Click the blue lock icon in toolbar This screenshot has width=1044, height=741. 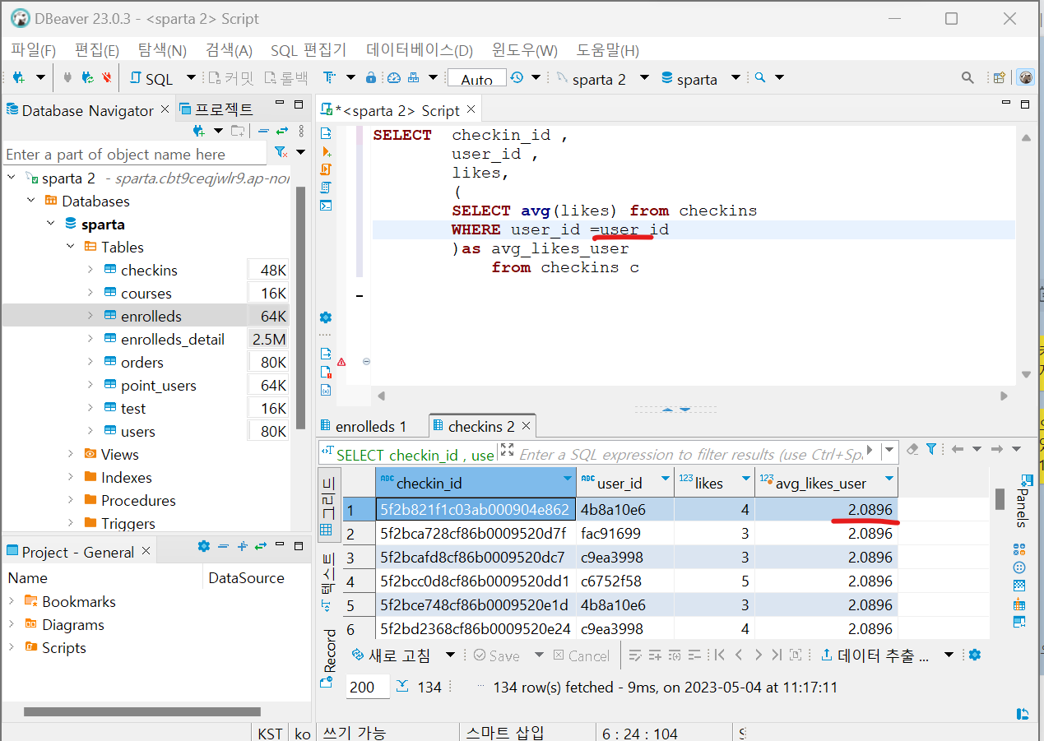371,78
